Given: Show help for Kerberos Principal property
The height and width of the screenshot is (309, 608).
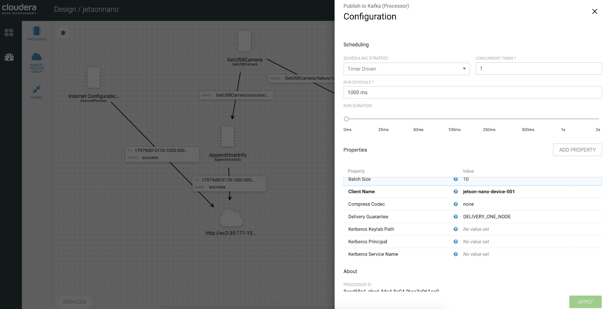Looking at the screenshot, I should pyautogui.click(x=456, y=242).
